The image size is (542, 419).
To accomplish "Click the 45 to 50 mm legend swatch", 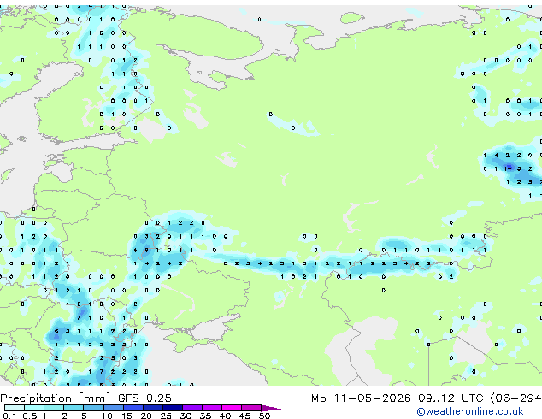I will pyautogui.click(x=251, y=408).
